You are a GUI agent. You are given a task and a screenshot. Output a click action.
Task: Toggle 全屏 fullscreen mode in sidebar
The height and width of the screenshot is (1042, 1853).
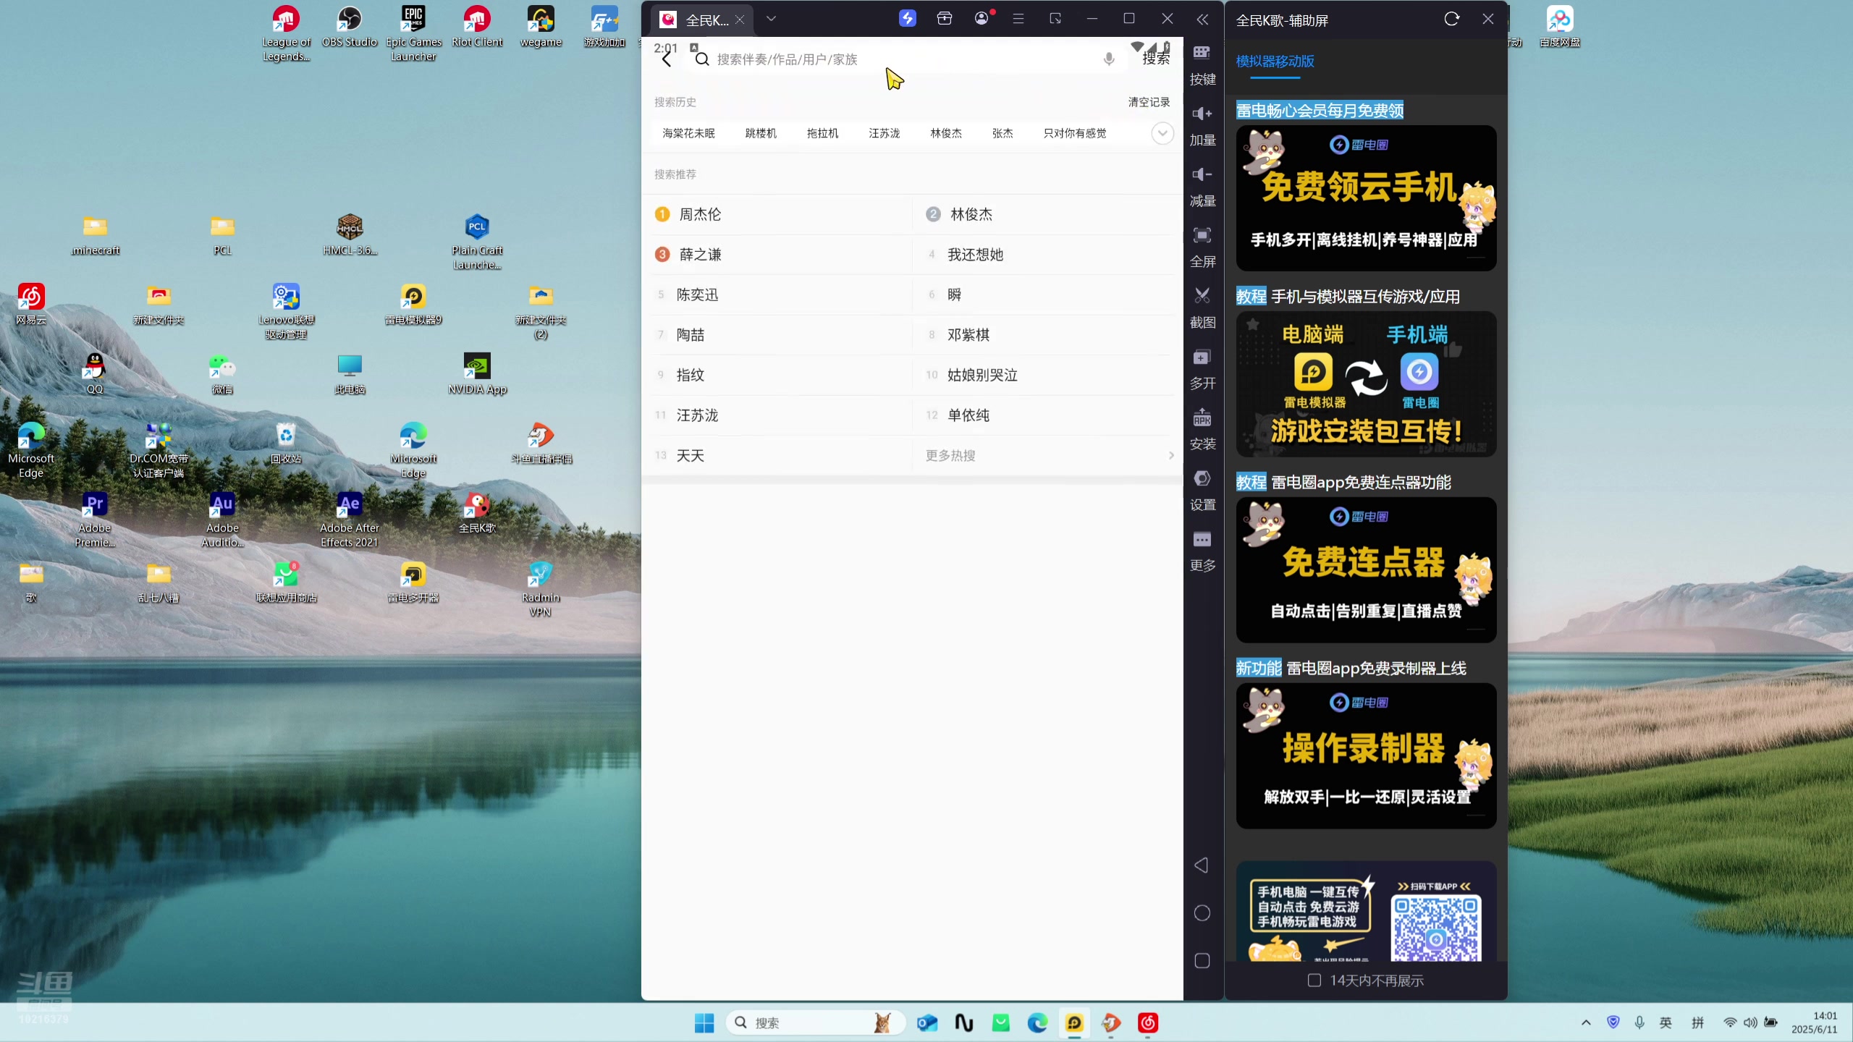(1202, 234)
